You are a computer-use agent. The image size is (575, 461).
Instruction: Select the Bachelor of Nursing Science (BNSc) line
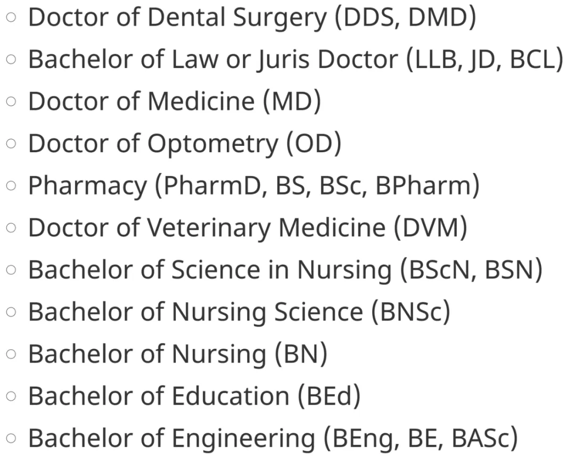coord(239,311)
